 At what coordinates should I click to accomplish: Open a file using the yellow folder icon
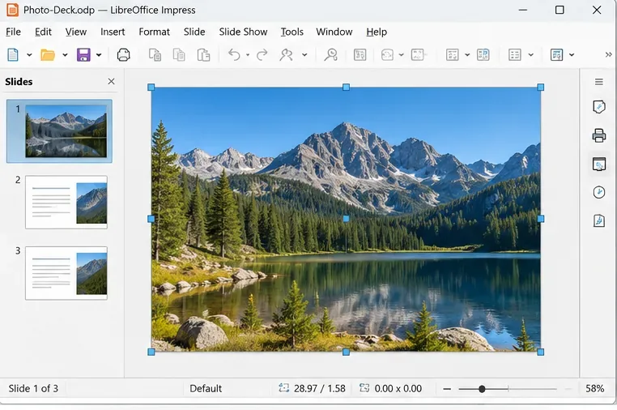coord(48,55)
